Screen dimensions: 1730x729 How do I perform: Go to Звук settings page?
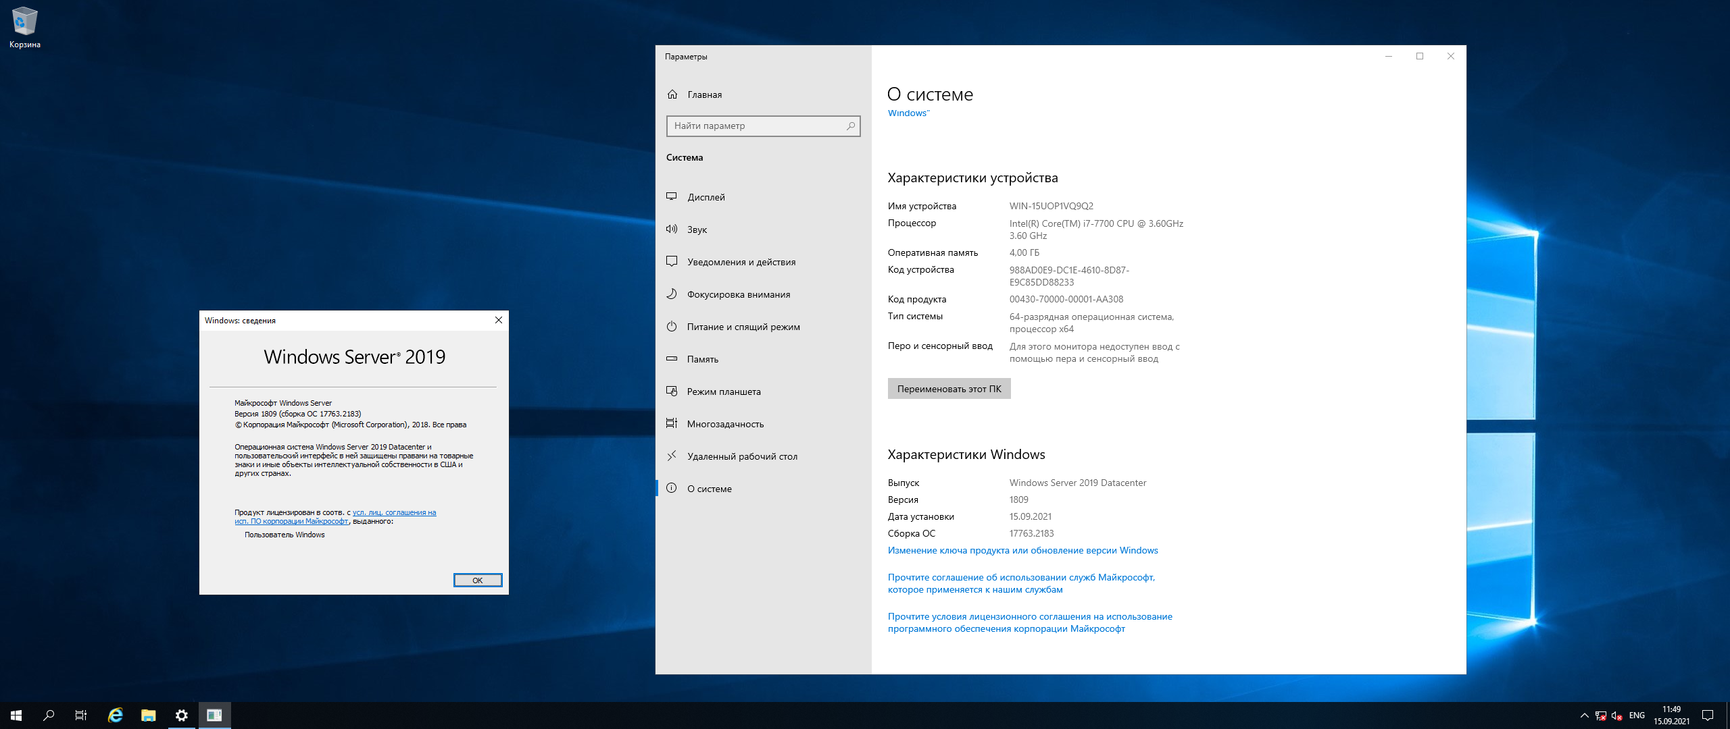coord(763,230)
